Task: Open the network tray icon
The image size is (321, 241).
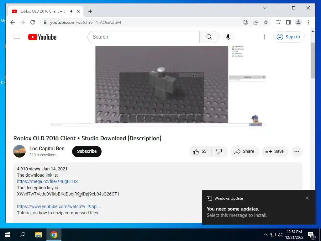Action: 273,235
